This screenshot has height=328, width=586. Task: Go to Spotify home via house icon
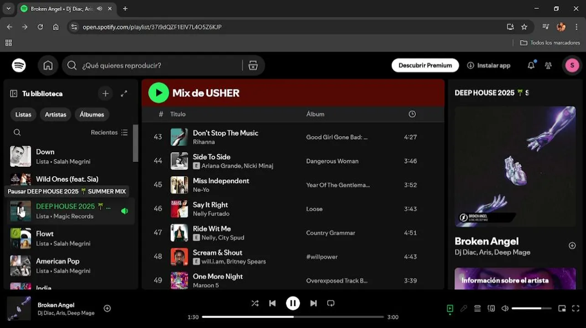point(48,66)
